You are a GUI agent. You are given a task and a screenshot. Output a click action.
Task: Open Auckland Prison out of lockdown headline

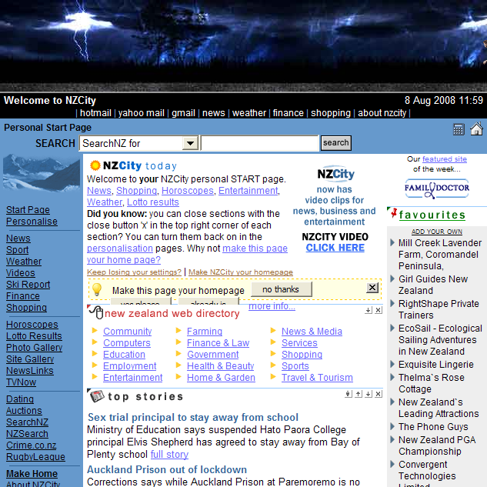(167, 469)
